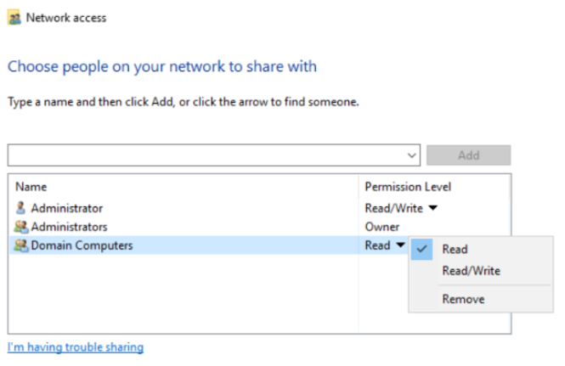This screenshot has width=565, height=366.
Task: Click the Administrators group icon
Action: pyautogui.click(x=21, y=227)
